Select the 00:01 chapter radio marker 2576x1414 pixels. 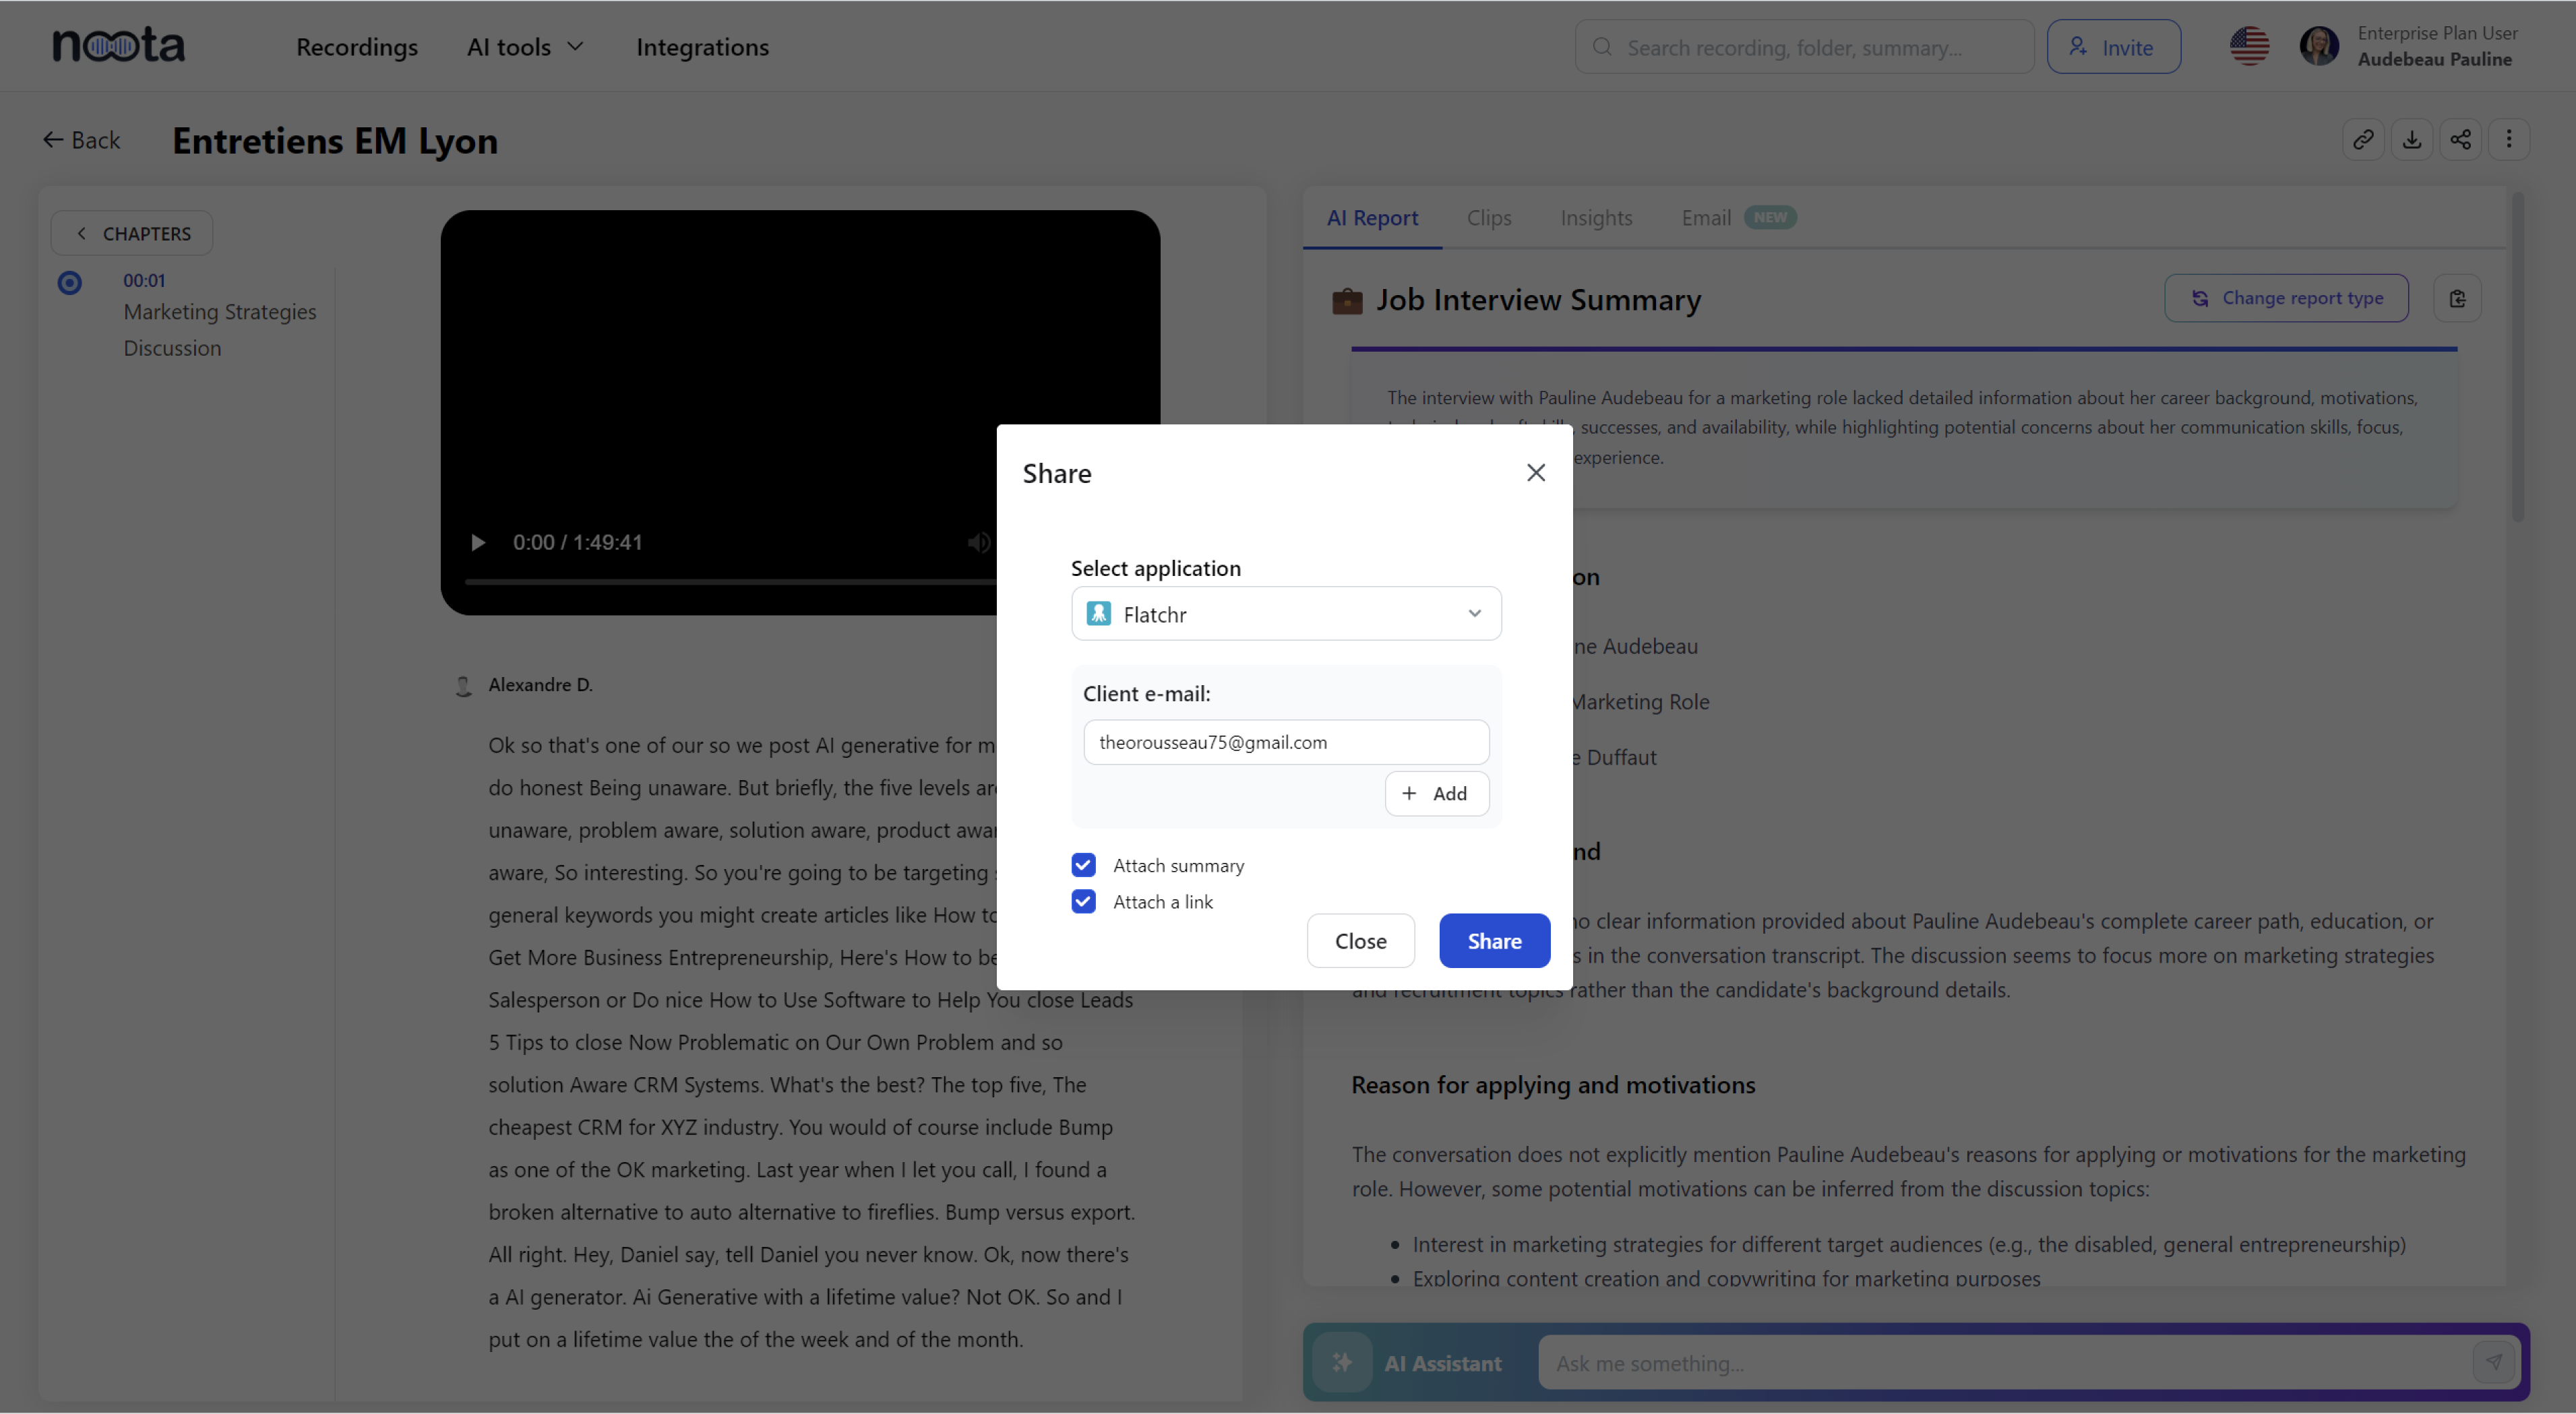[x=69, y=283]
